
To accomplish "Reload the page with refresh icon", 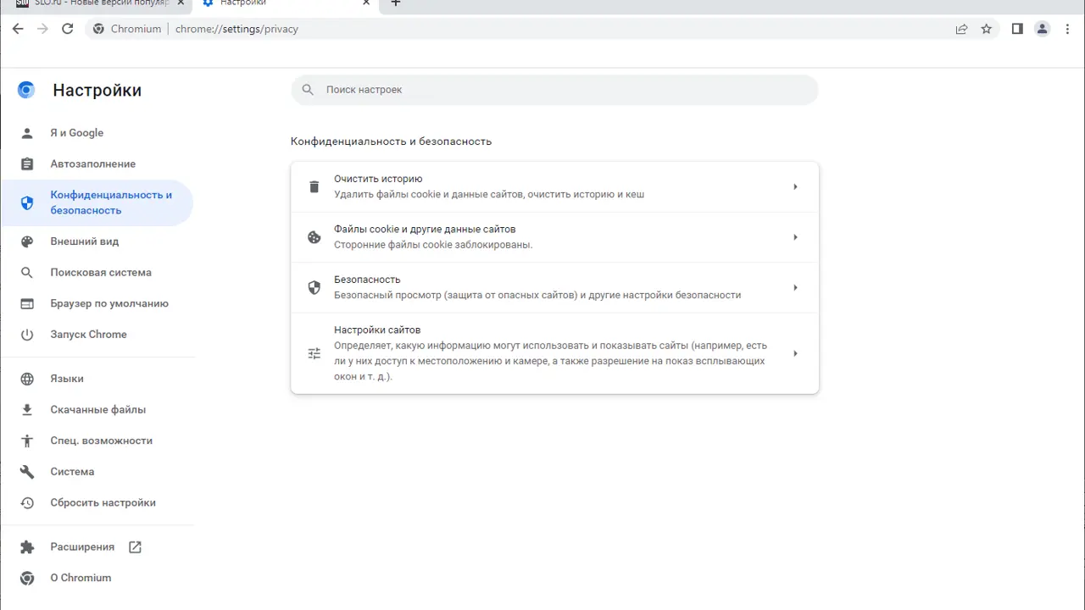I will click(x=68, y=29).
